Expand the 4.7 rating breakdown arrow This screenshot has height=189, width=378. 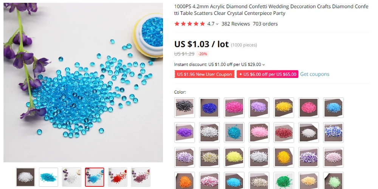tap(217, 24)
